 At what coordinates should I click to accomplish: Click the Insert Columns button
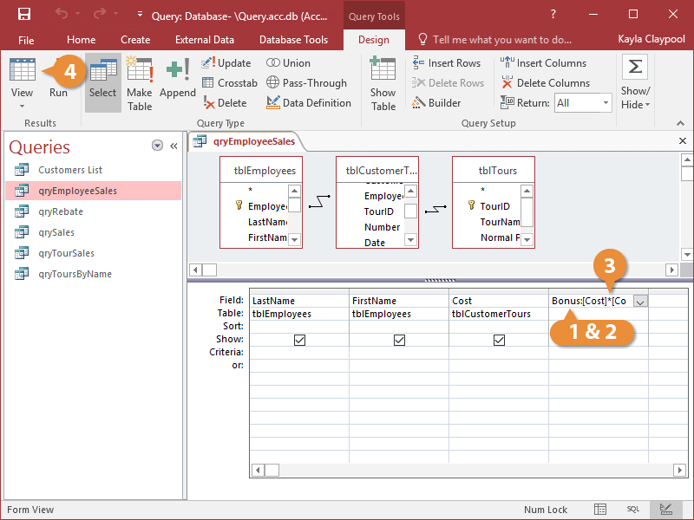(x=544, y=63)
